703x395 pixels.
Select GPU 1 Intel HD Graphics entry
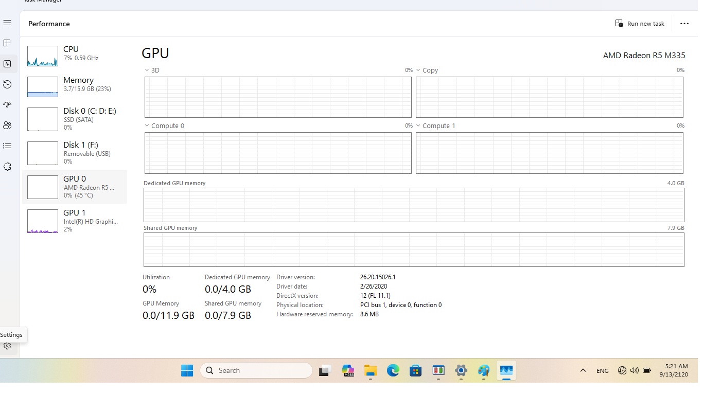[75, 221]
